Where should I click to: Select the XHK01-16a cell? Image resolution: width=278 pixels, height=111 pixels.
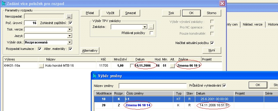click(21, 66)
